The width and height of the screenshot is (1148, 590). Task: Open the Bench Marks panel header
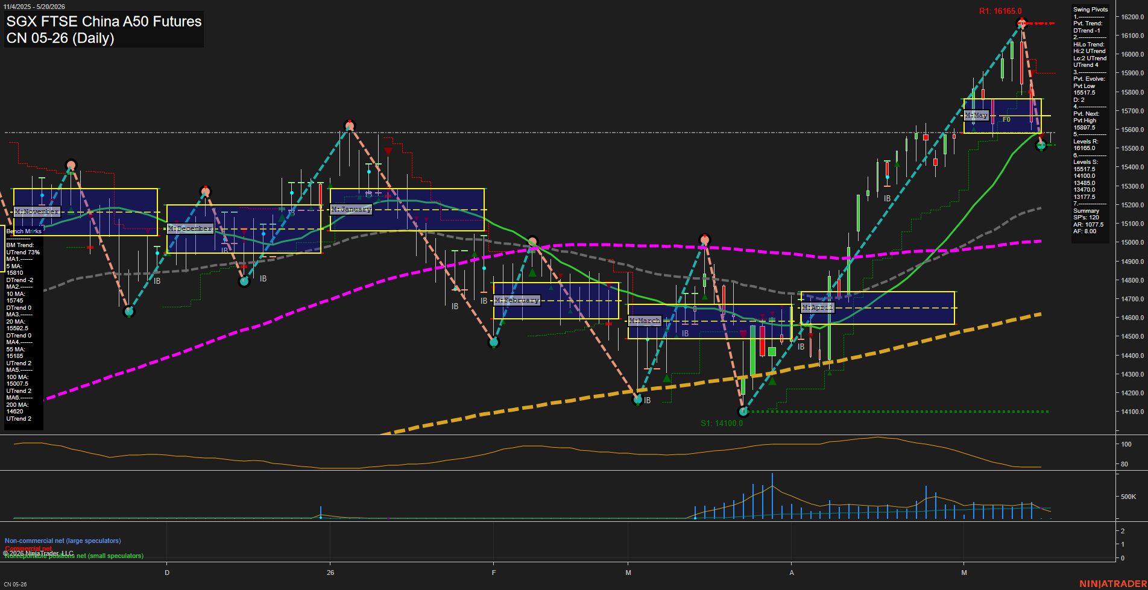click(24, 231)
